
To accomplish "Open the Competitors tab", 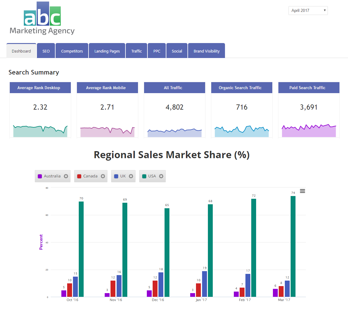I will 72,51.
